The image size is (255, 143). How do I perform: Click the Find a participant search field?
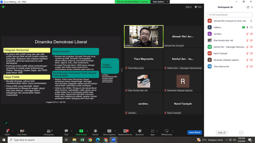[229, 15]
